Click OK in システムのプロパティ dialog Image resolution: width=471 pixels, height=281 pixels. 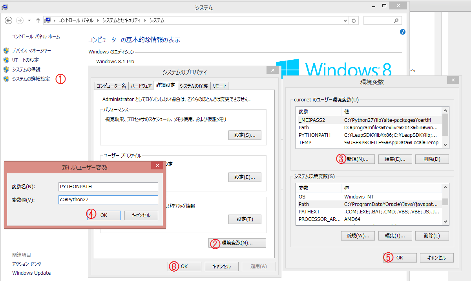pyautogui.click(x=184, y=266)
